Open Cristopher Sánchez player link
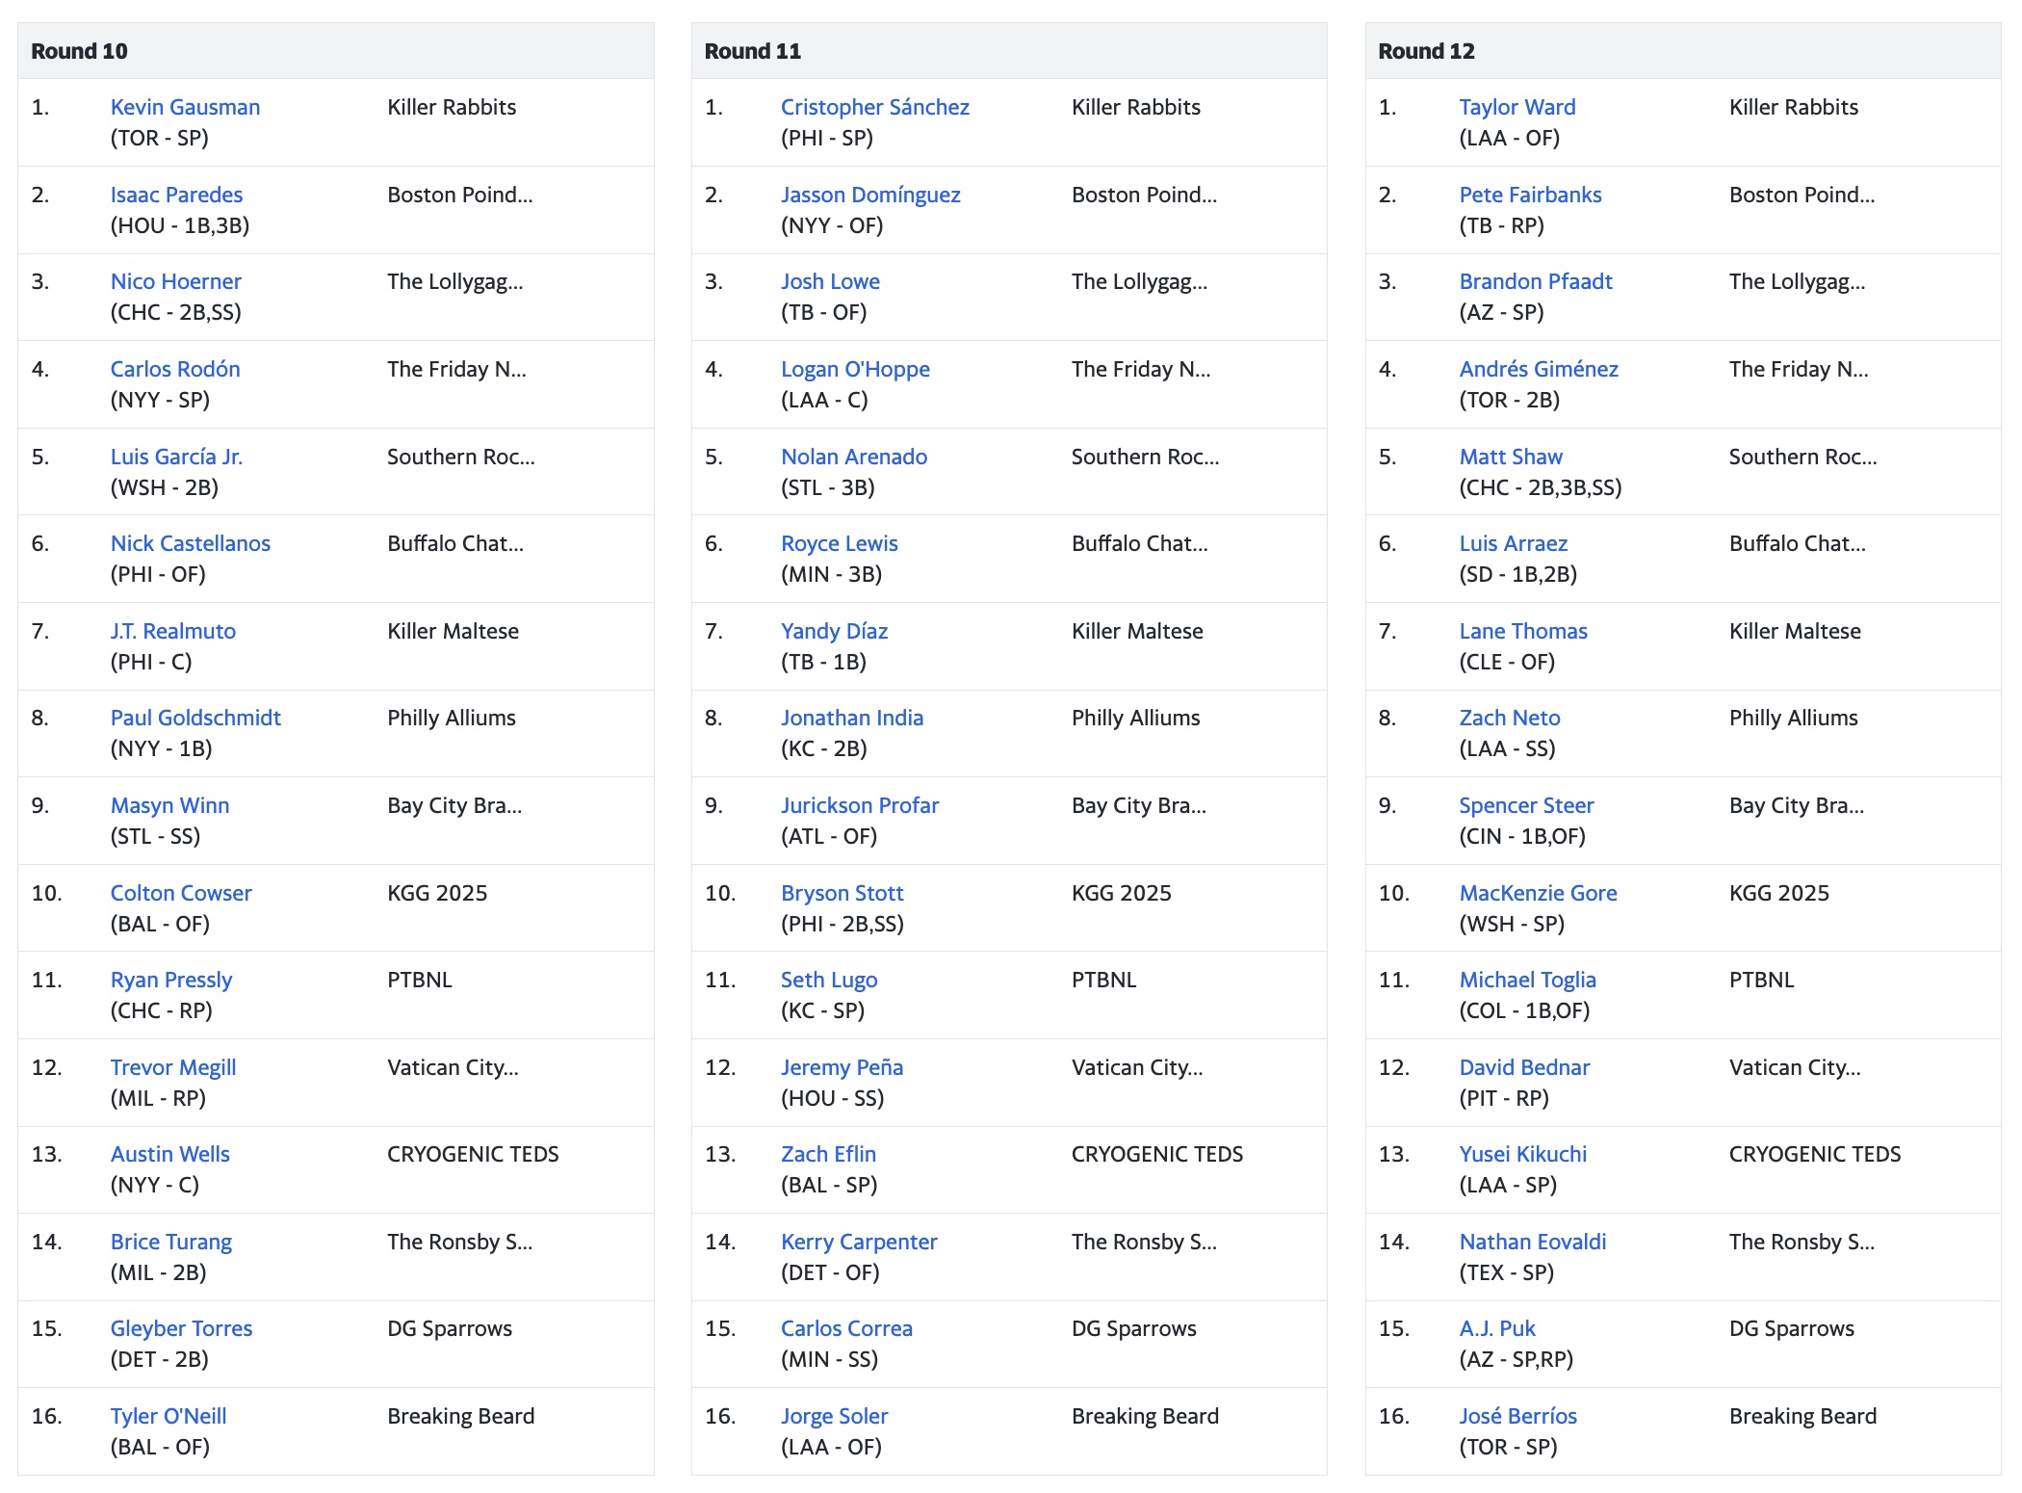This screenshot has height=1493, width=2022. pyautogui.click(x=874, y=107)
